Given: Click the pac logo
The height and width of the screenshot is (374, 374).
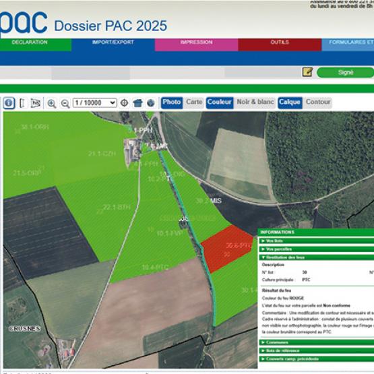Looking at the screenshot, I should [x=24, y=23].
